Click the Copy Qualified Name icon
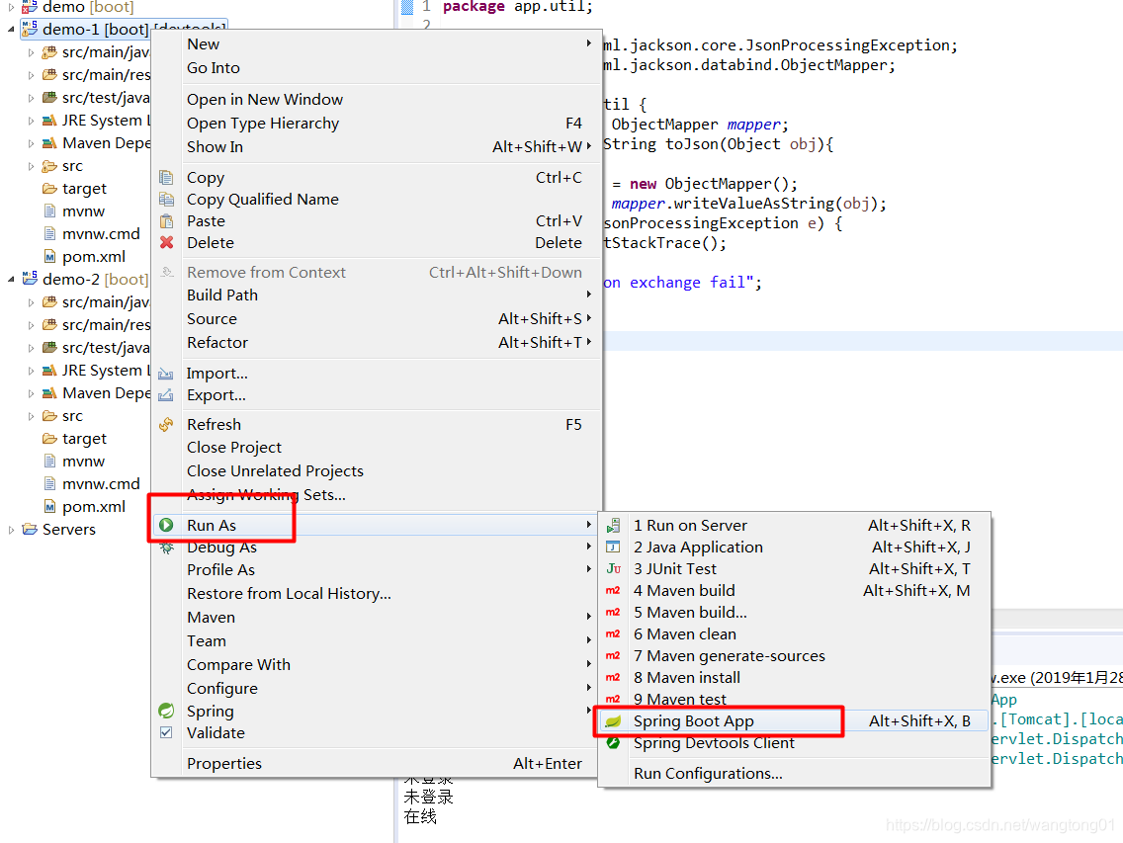1123x843 pixels. click(166, 199)
